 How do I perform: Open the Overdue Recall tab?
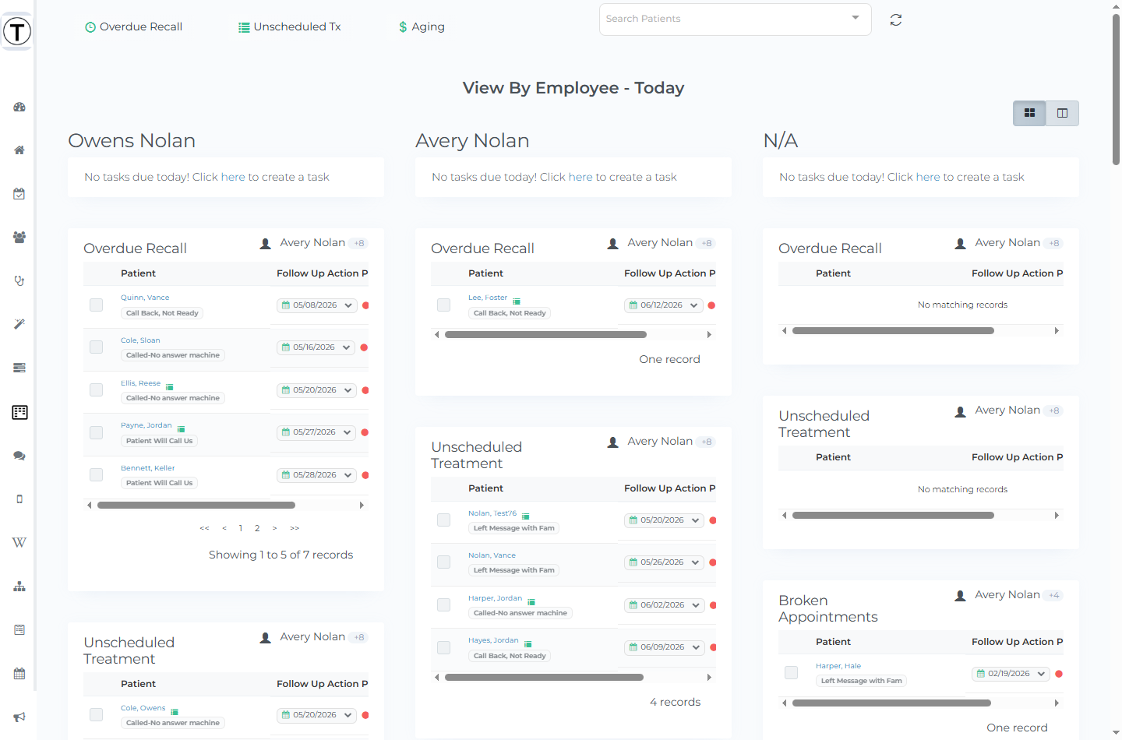point(133,26)
